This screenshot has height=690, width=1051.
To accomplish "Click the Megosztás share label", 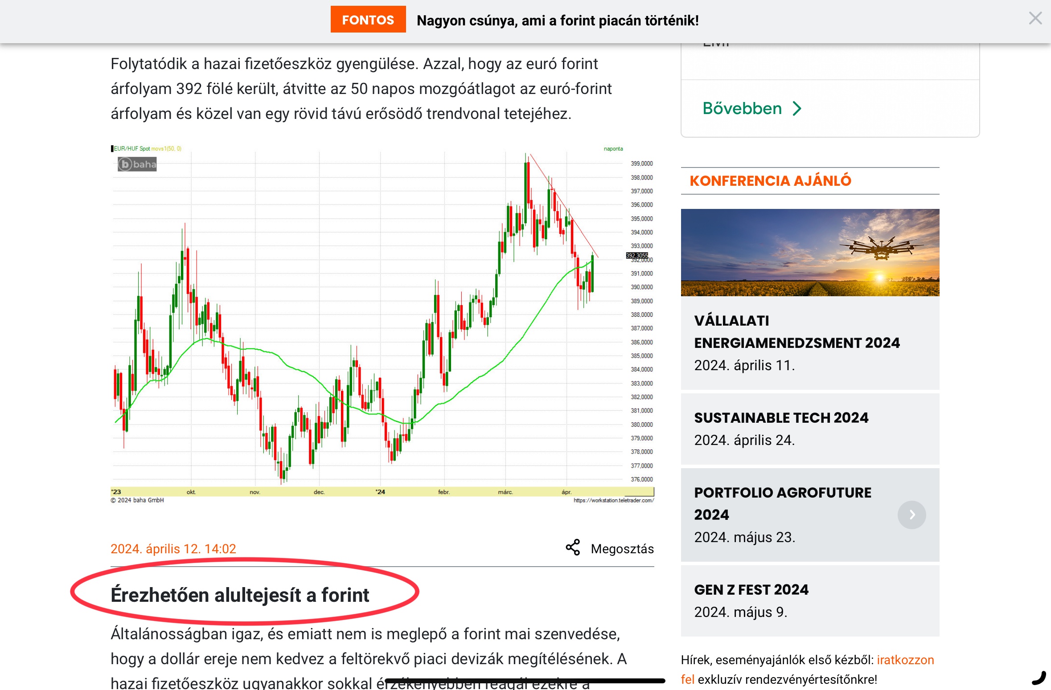I will (622, 548).
